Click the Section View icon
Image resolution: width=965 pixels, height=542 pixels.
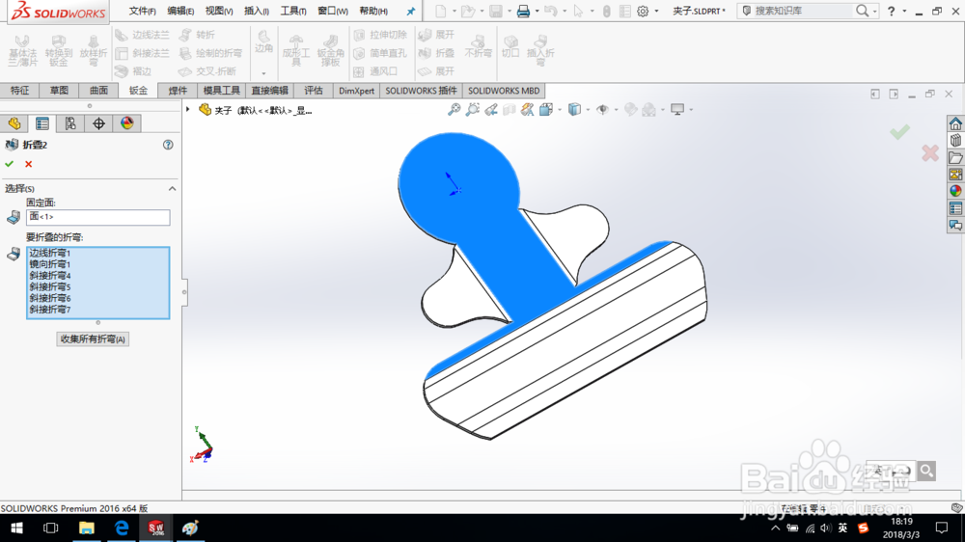pos(509,110)
